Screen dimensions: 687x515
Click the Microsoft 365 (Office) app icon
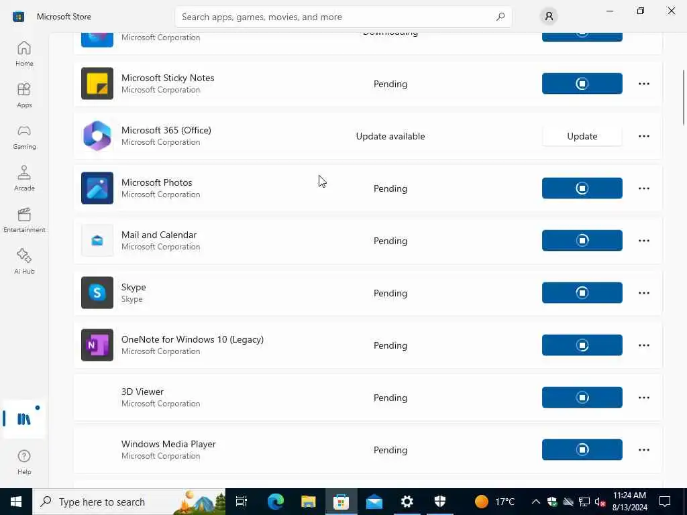[97, 135]
